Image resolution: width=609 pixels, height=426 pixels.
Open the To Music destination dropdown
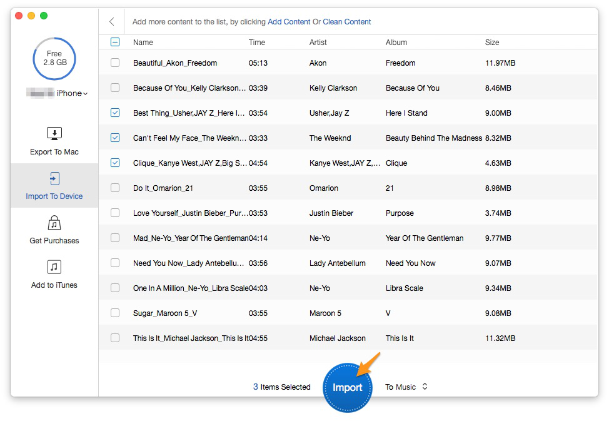[406, 387]
